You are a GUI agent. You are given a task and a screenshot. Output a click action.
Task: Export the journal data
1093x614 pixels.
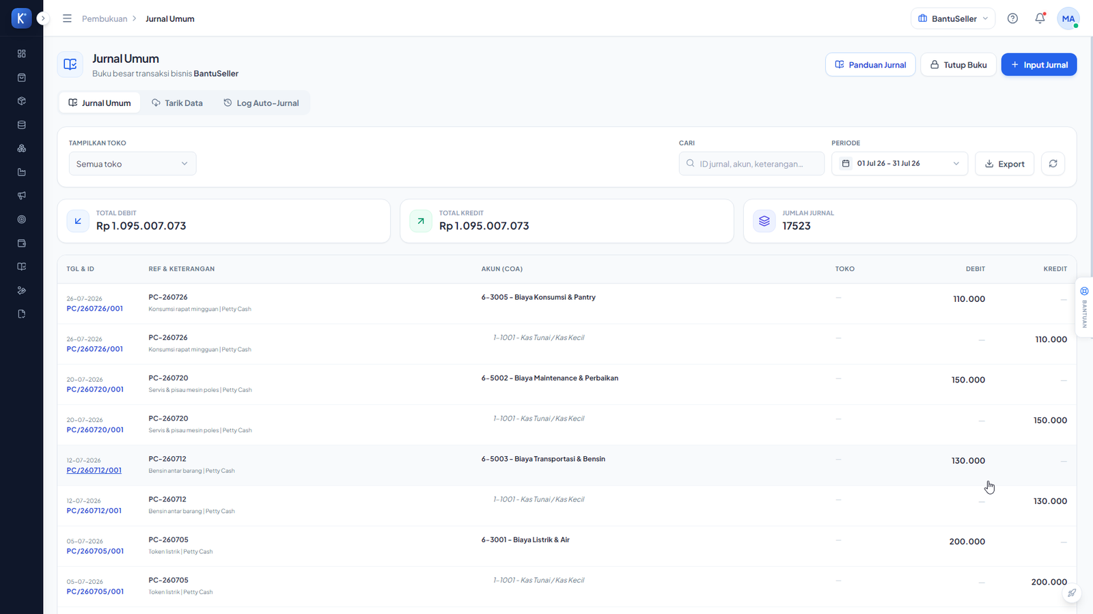[x=1004, y=164]
